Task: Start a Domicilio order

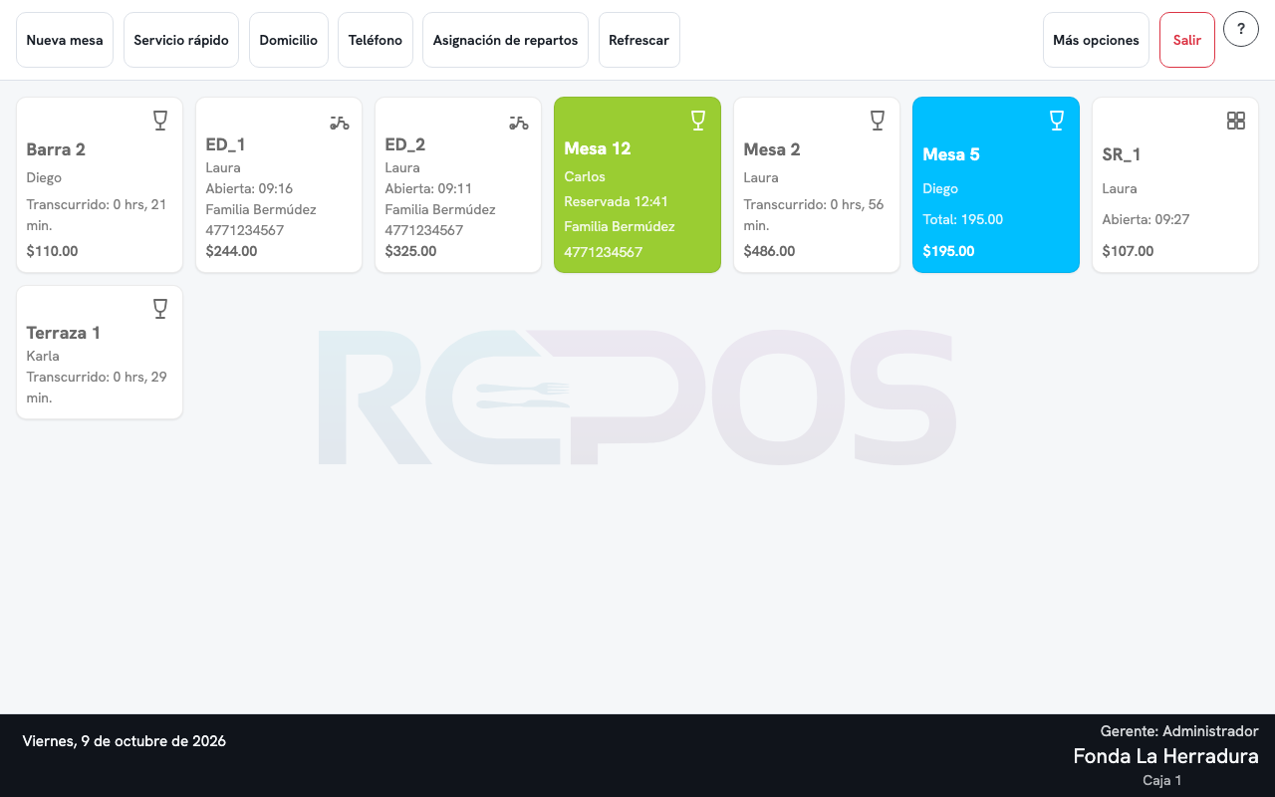Action: click(289, 40)
